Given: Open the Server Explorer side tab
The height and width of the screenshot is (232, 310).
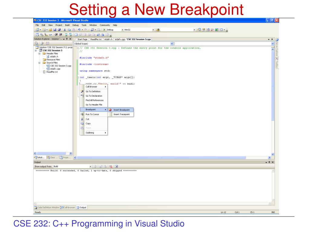Looking at the screenshot, I should (x=277, y=47).
